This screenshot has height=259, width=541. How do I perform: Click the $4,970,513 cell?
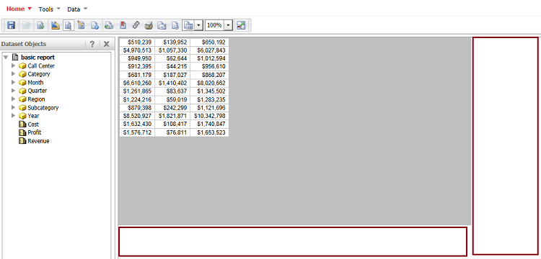[x=137, y=50]
